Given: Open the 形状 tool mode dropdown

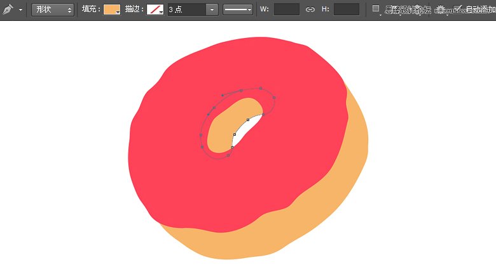Looking at the screenshot, I should coord(53,10).
